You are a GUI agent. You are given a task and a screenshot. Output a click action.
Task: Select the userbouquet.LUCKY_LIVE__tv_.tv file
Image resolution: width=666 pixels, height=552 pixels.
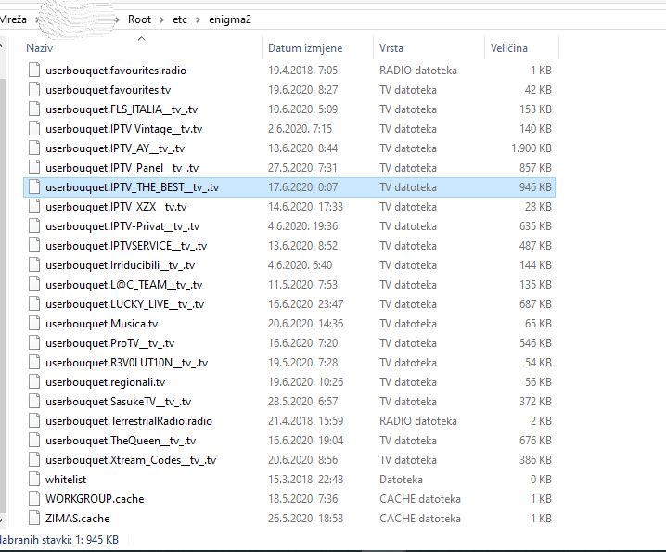(124, 304)
